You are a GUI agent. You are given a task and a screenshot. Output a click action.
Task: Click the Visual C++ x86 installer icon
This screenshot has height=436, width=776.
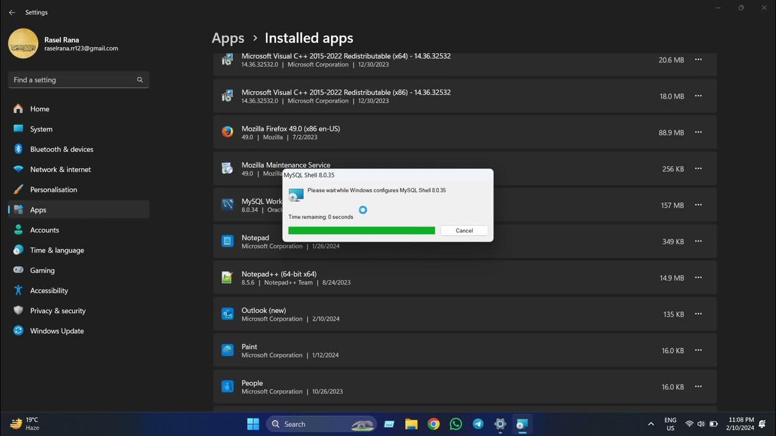point(227,96)
